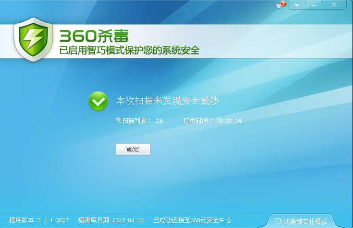Click the 360 shield lightning logo

tap(33, 40)
